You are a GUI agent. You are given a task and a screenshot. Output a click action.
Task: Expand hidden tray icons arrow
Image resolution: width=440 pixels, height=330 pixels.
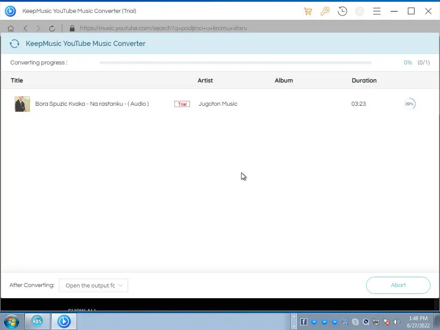[294, 321]
